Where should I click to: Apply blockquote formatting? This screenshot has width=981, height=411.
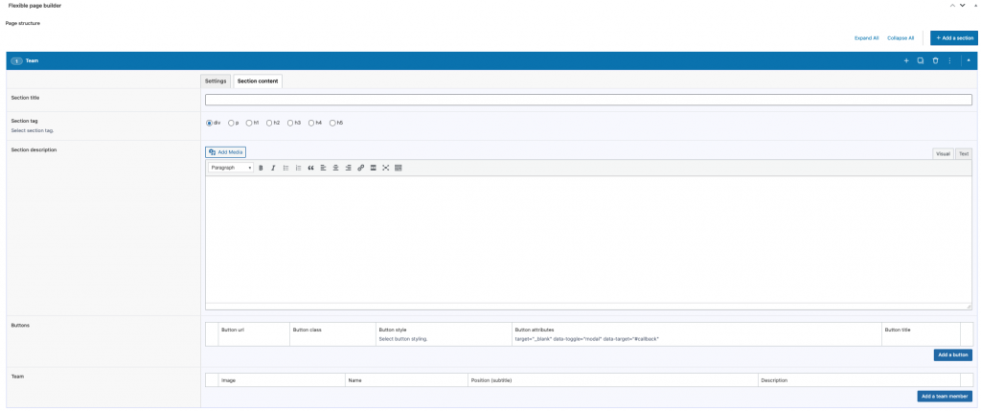coord(311,168)
